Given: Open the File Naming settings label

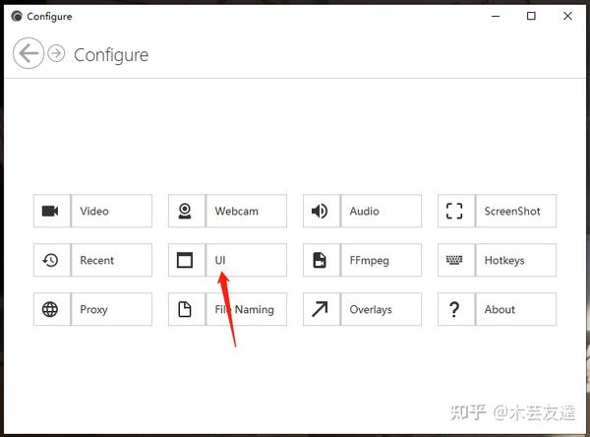Looking at the screenshot, I should coord(246,309).
